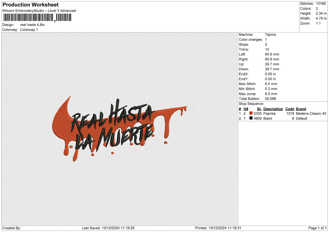The height and width of the screenshot is (232, 329).
Task: Click the Width value 4.79 in
Action: point(321,18)
